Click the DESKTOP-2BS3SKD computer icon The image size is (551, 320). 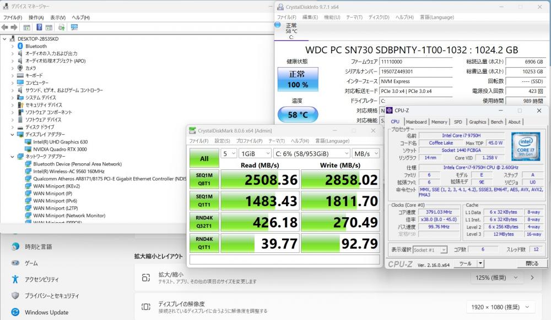coord(13,39)
